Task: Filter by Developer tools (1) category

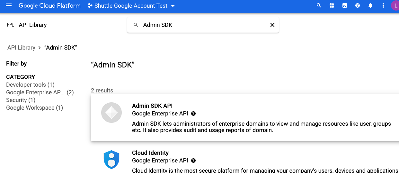Action: coord(30,85)
